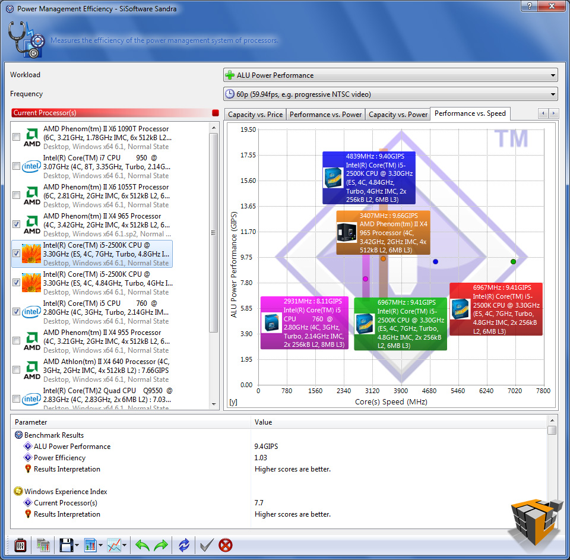The image size is (570, 560).
Task: Open the bar chart icon's dropdown arrow
Action: 100,545
